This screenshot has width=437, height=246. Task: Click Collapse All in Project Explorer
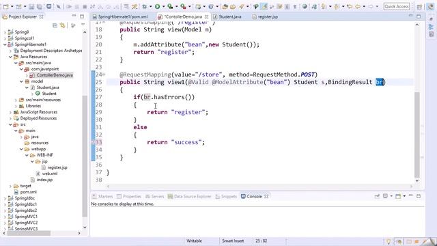click(x=55, y=26)
